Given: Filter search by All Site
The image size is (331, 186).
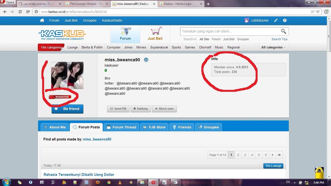Looking at the screenshot, I should (x=204, y=39).
